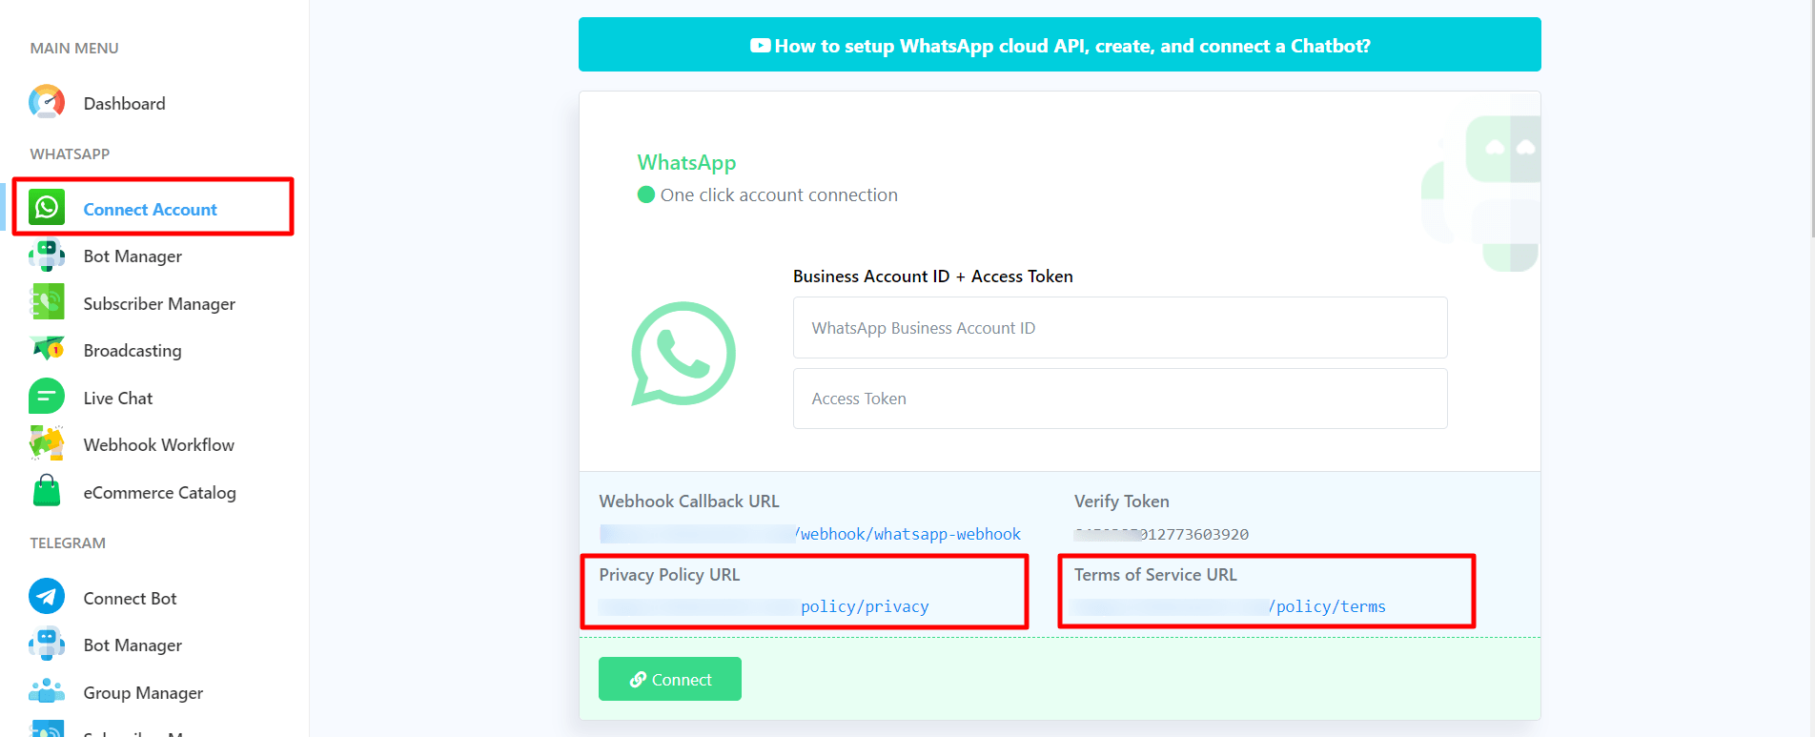
Task: Click the Live Chat bubble icon
Action: [47, 397]
